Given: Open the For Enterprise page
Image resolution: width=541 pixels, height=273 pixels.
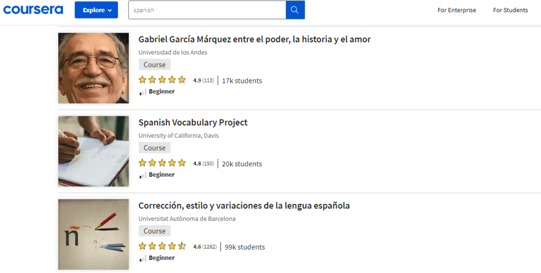Looking at the screenshot, I should pos(456,10).
